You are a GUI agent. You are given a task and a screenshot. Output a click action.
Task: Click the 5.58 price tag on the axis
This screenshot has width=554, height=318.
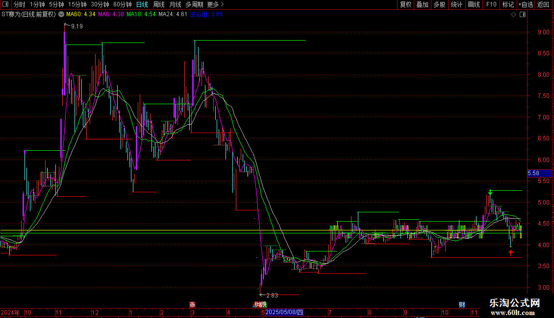[x=539, y=173]
